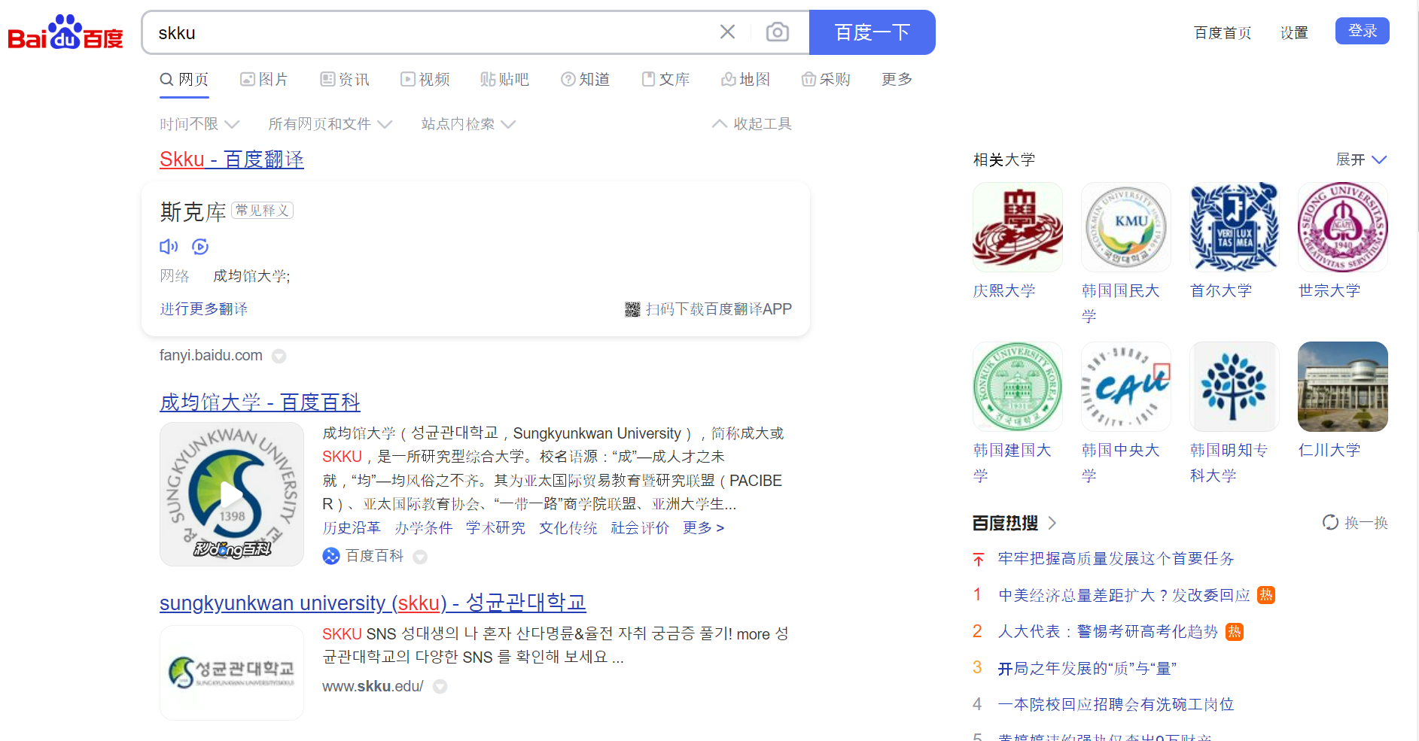Click 常见释义 tag

pos(262,210)
